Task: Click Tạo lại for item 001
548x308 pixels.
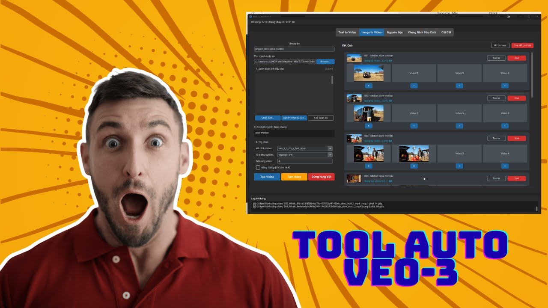Action: (496, 58)
